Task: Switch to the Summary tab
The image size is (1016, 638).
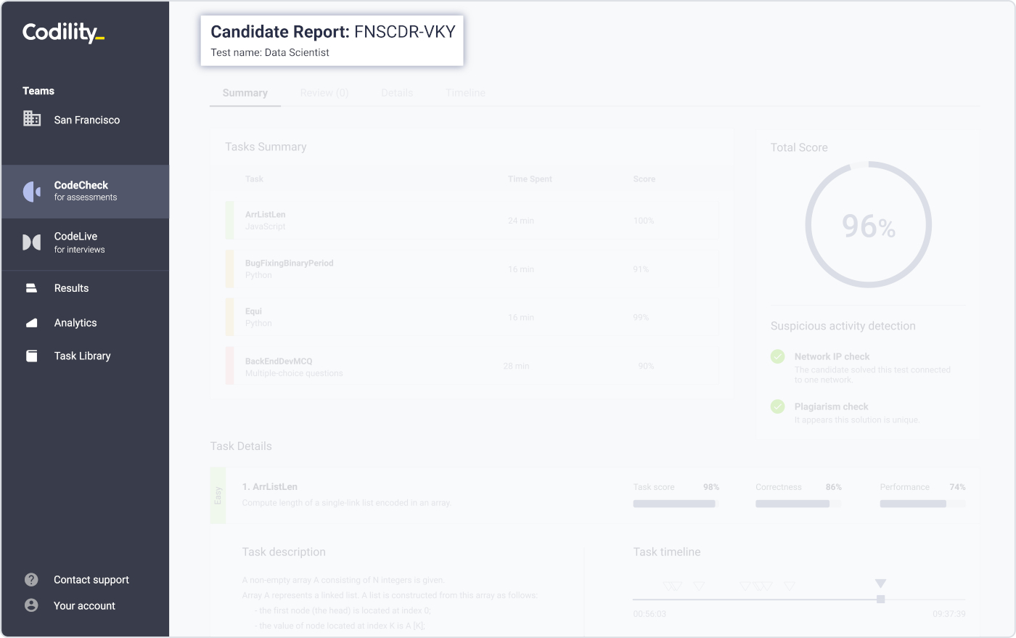Action: click(245, 93)
